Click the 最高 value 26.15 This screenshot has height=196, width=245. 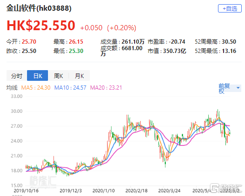click(x=76, y=42)
